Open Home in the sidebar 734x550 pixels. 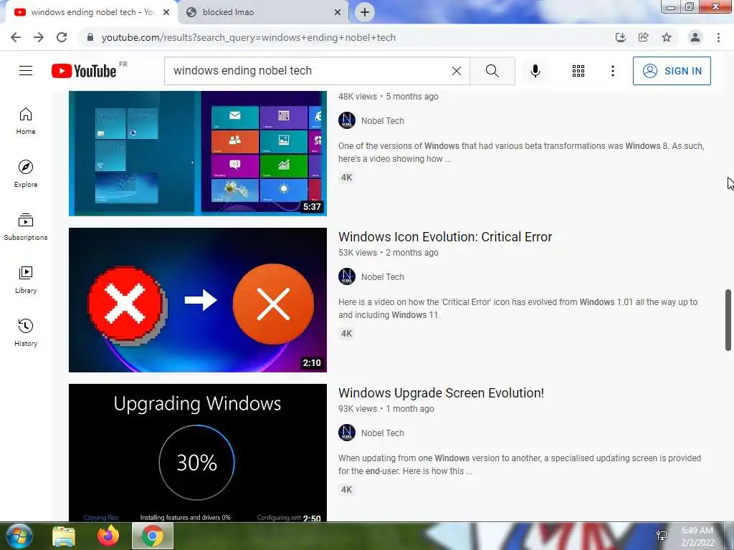click(x=26, y=121)
